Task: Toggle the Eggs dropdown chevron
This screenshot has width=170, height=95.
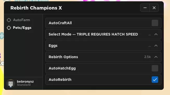Action: click(156, 46)
